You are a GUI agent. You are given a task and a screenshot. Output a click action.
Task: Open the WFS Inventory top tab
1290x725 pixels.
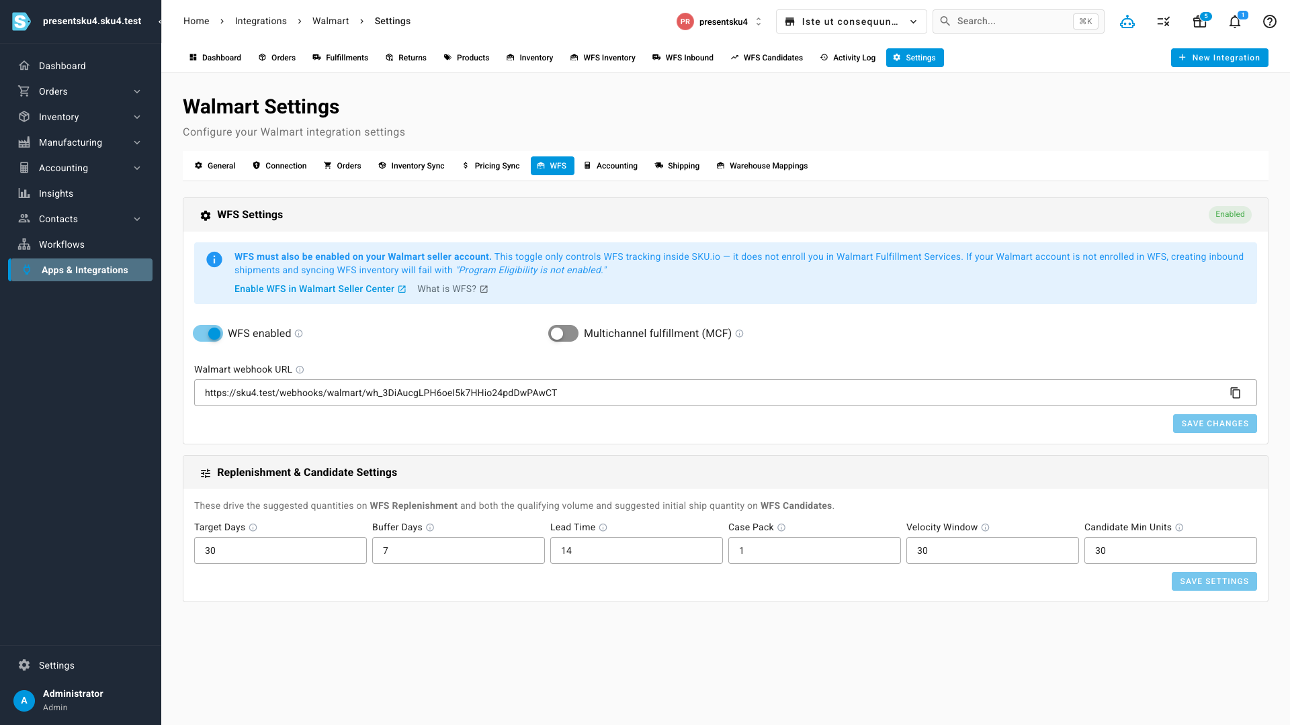(x=603, y=58)
